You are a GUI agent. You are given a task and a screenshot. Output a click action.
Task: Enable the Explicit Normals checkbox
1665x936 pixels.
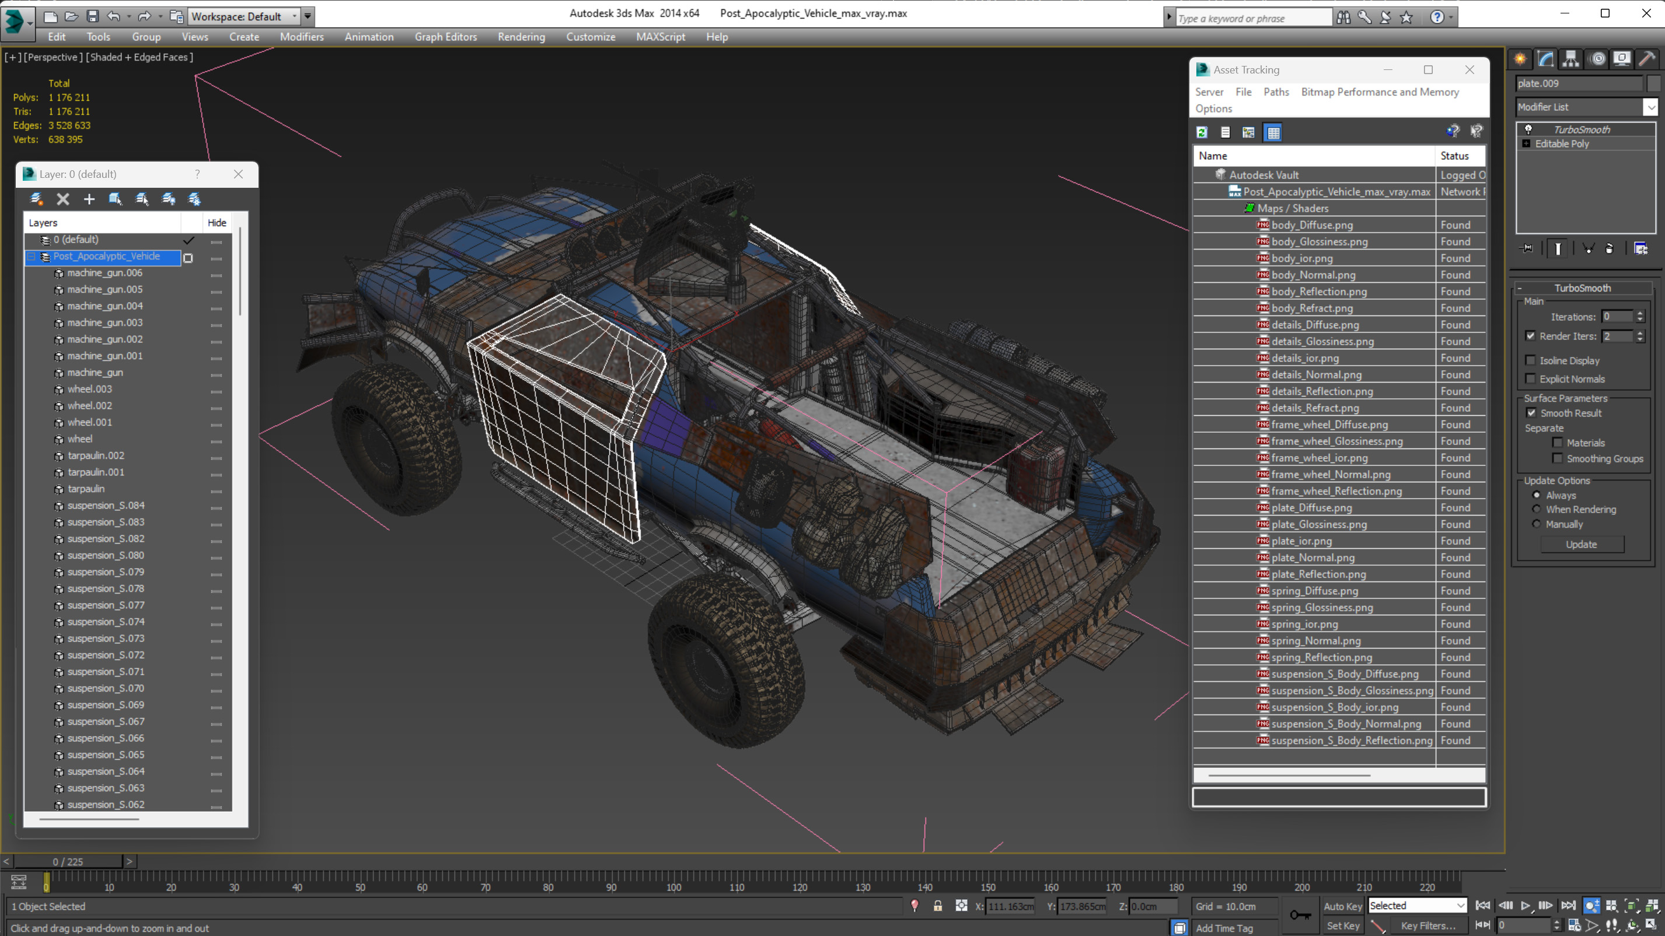point(1530,378)
